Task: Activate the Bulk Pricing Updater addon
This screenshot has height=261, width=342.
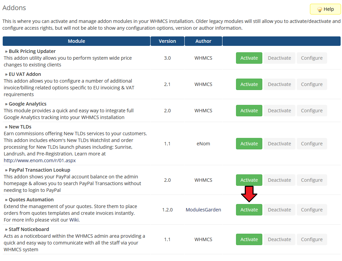Action: [249, 58]
